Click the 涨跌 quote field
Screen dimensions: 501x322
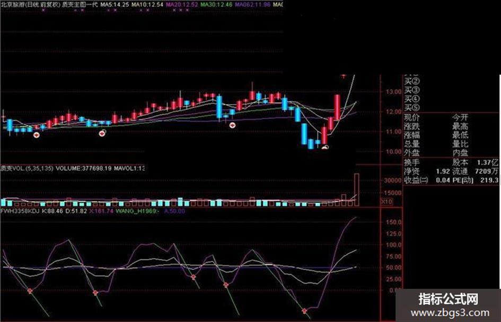point(412,126)
